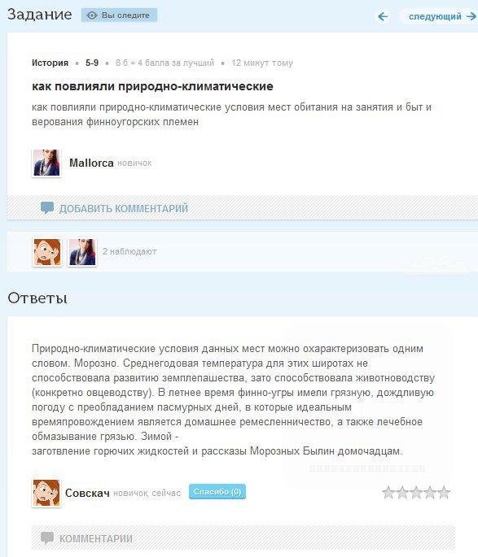Rate the answer five stars
The height and width of the screenshot is (557, 478).
point(444,493)
